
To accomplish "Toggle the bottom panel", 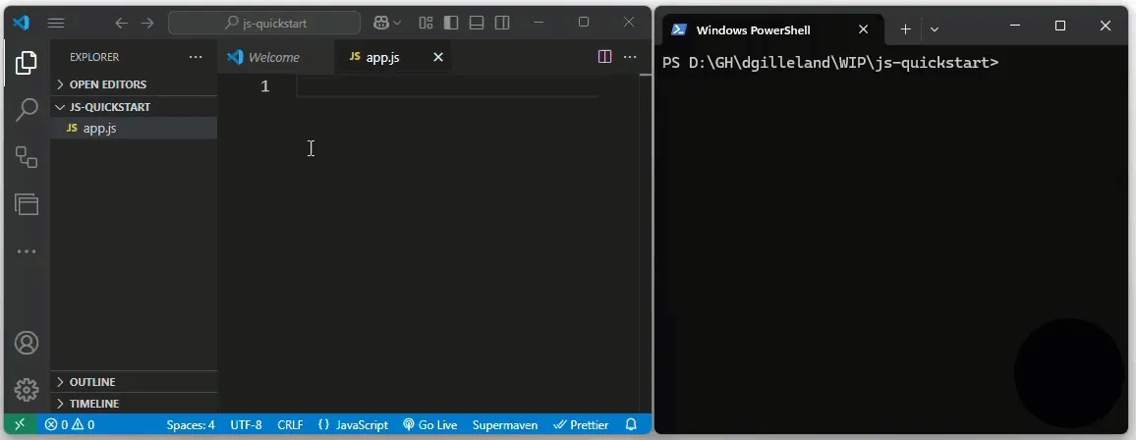I will (x=476, y=24).
